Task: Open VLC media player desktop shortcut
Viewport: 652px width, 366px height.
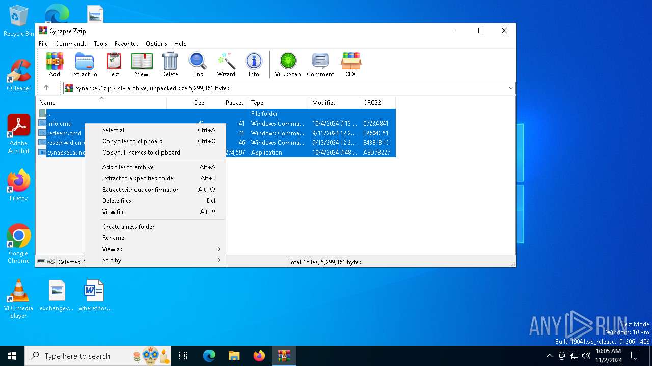Action: coord(18,299)
